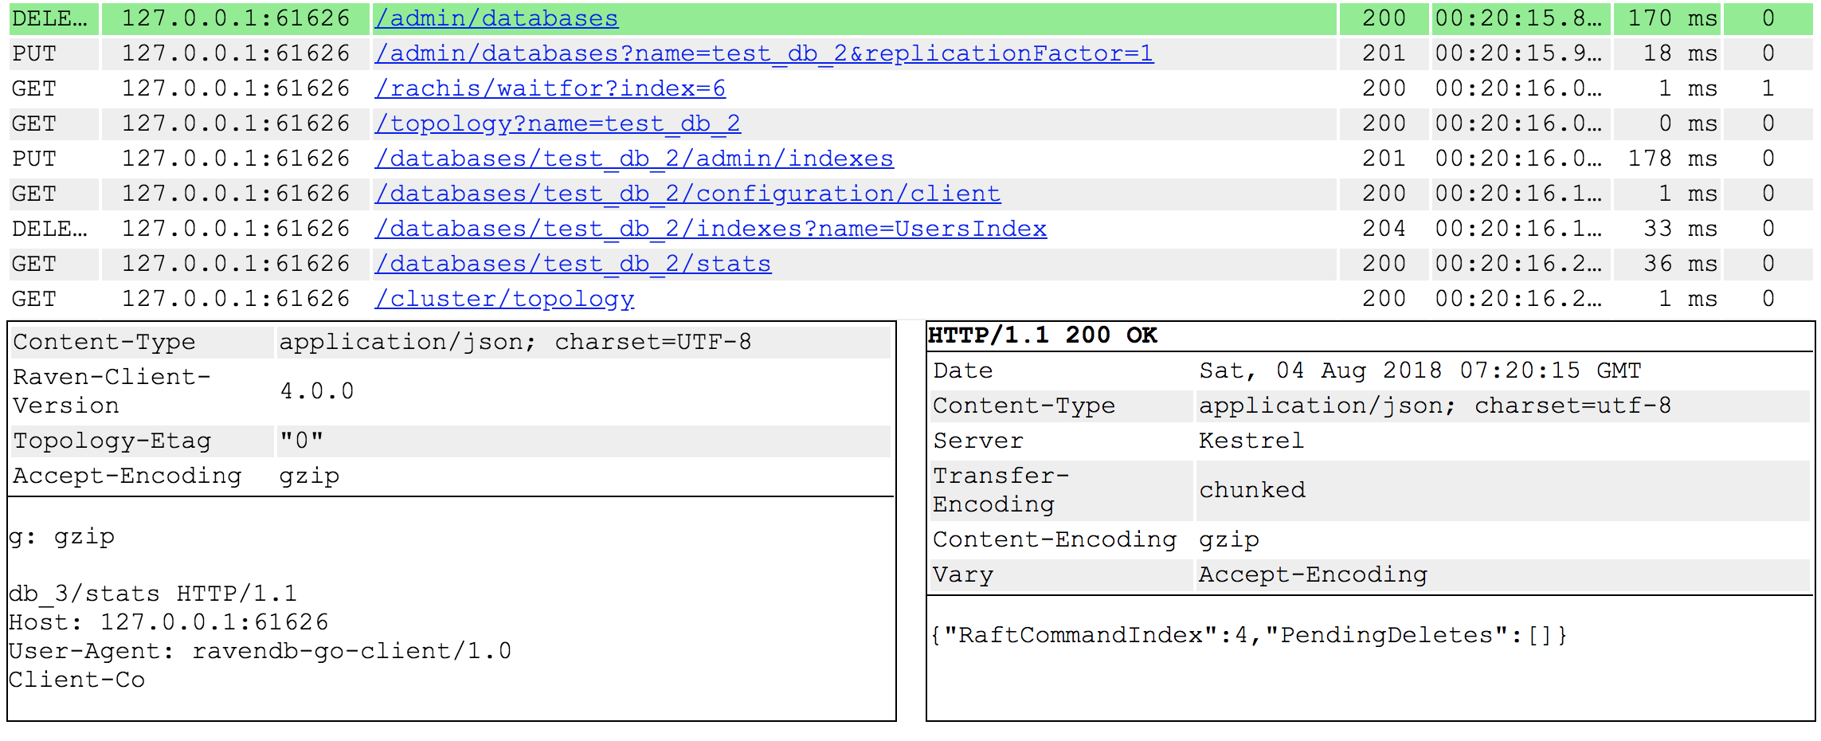Click the retry count 1 cell
Image resolution: width=1821 pixels, height=741 pixels.
1768,88
